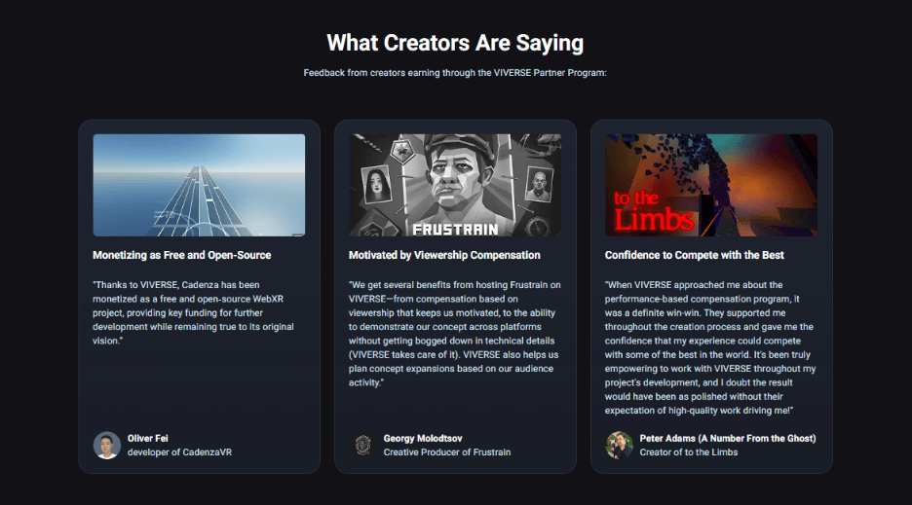Select 'Monetizing as Free and Open-Source' heading
Image resolution: width=912 pixels, height=505 pixels.
[182, 255]
